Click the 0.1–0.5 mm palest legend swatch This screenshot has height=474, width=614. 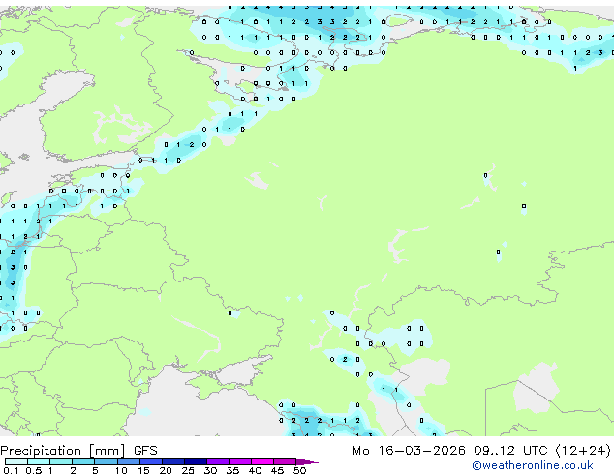(x=16, y=461)
